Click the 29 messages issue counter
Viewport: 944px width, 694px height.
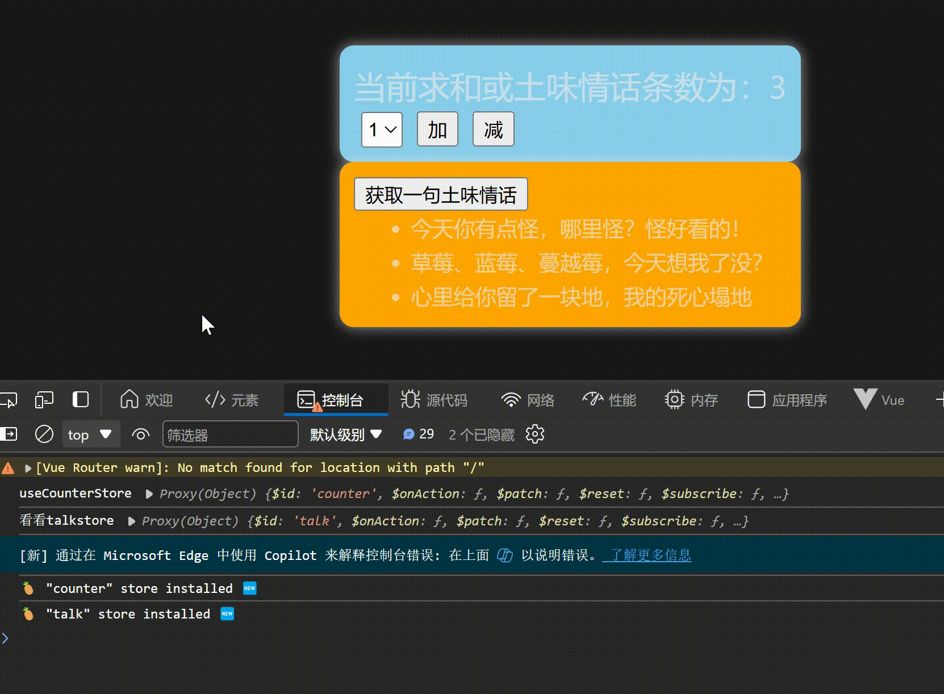point(418,434)
